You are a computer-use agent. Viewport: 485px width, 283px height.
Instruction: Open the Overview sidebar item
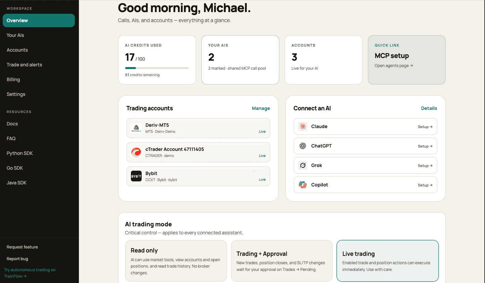pyautogui.click(x=39, y=20)
